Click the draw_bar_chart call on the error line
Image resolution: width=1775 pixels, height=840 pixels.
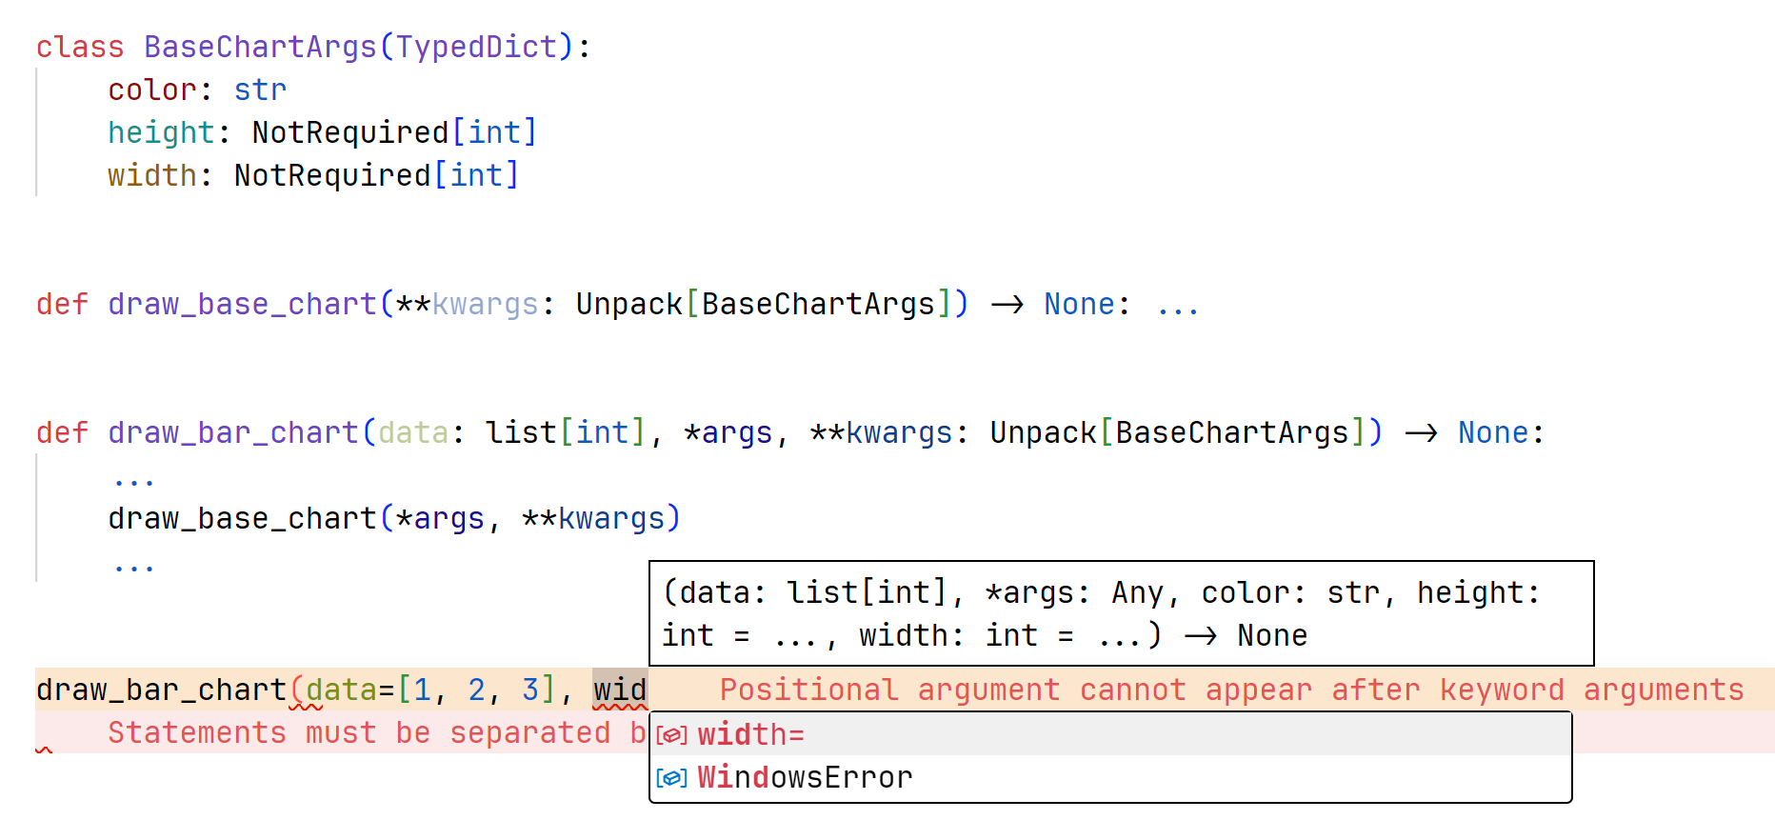(161, 690)
